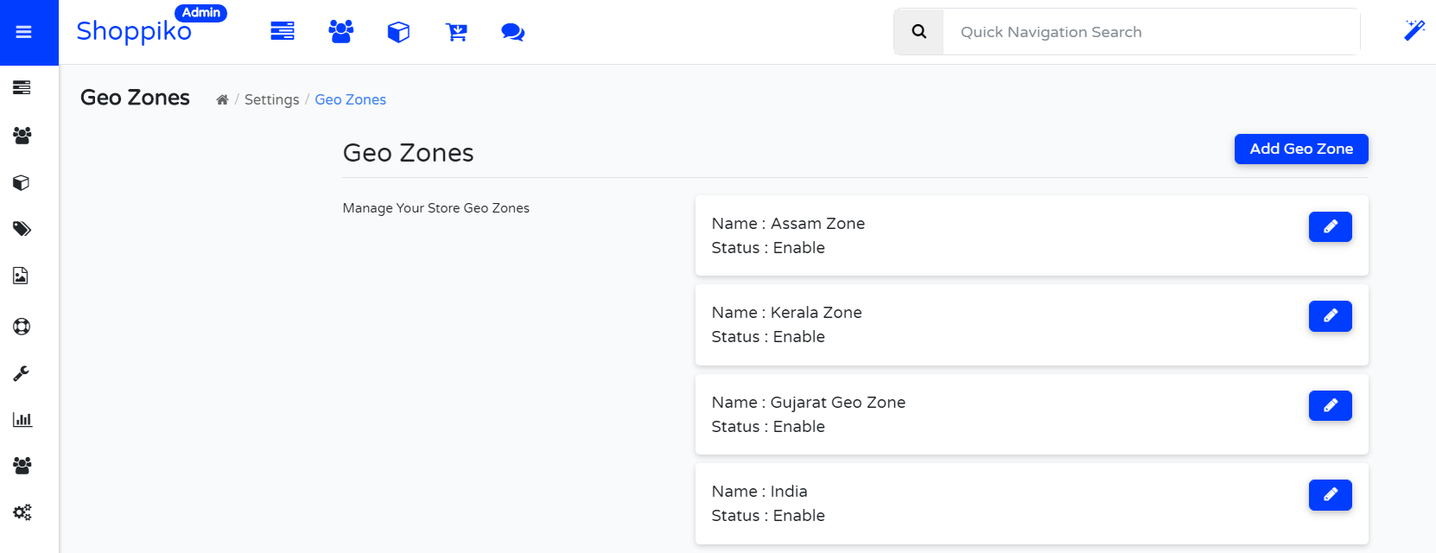The height and width of the screenshot is (553, 1436).
Task: Open Settings breadcrumb link
Action: [271, 99]
